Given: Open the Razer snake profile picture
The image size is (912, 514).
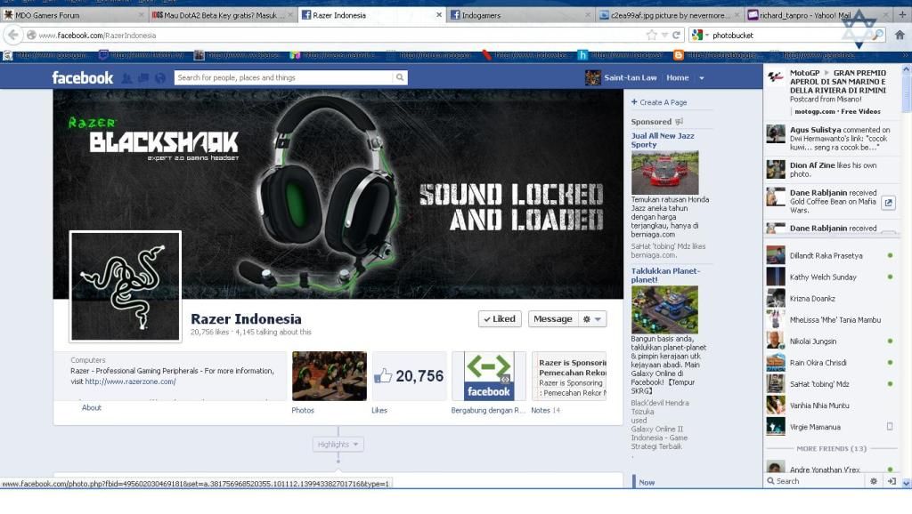Looking at the screenshot, I should click(125, 285).
